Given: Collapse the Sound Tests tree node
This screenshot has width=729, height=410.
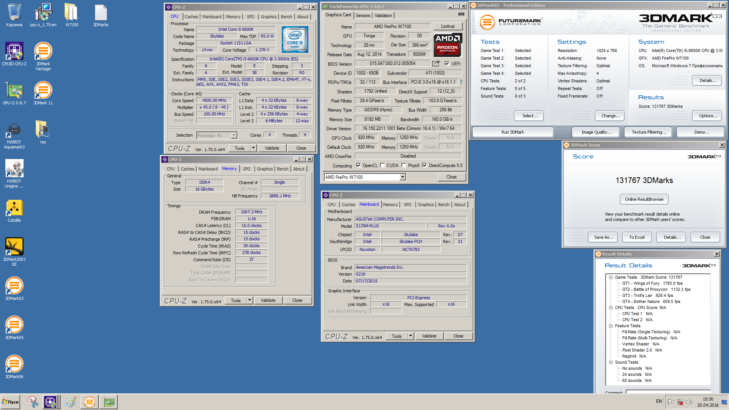Looking at the screenshot, I should [x=611, y=363].
